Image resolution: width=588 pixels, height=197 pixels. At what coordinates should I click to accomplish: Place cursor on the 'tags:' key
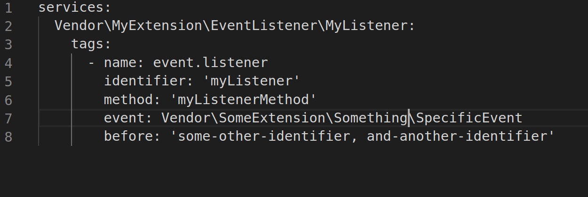point(92,45)
